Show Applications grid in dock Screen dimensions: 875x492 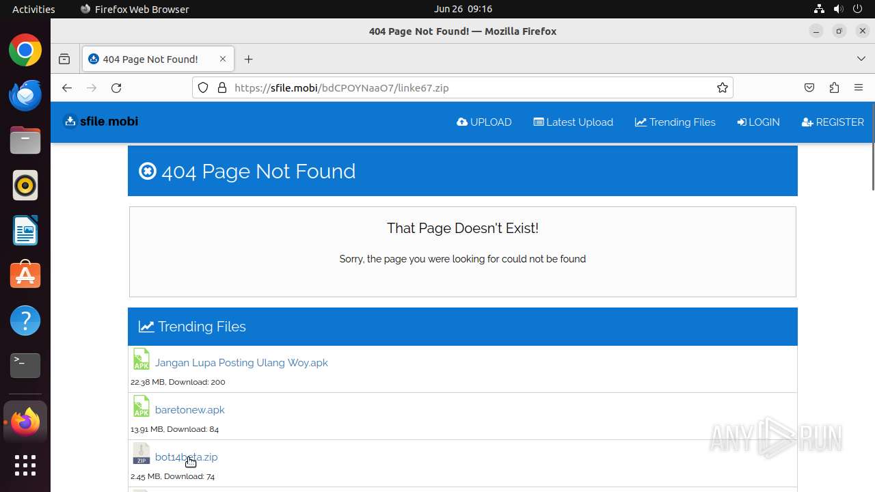point(25,465)
